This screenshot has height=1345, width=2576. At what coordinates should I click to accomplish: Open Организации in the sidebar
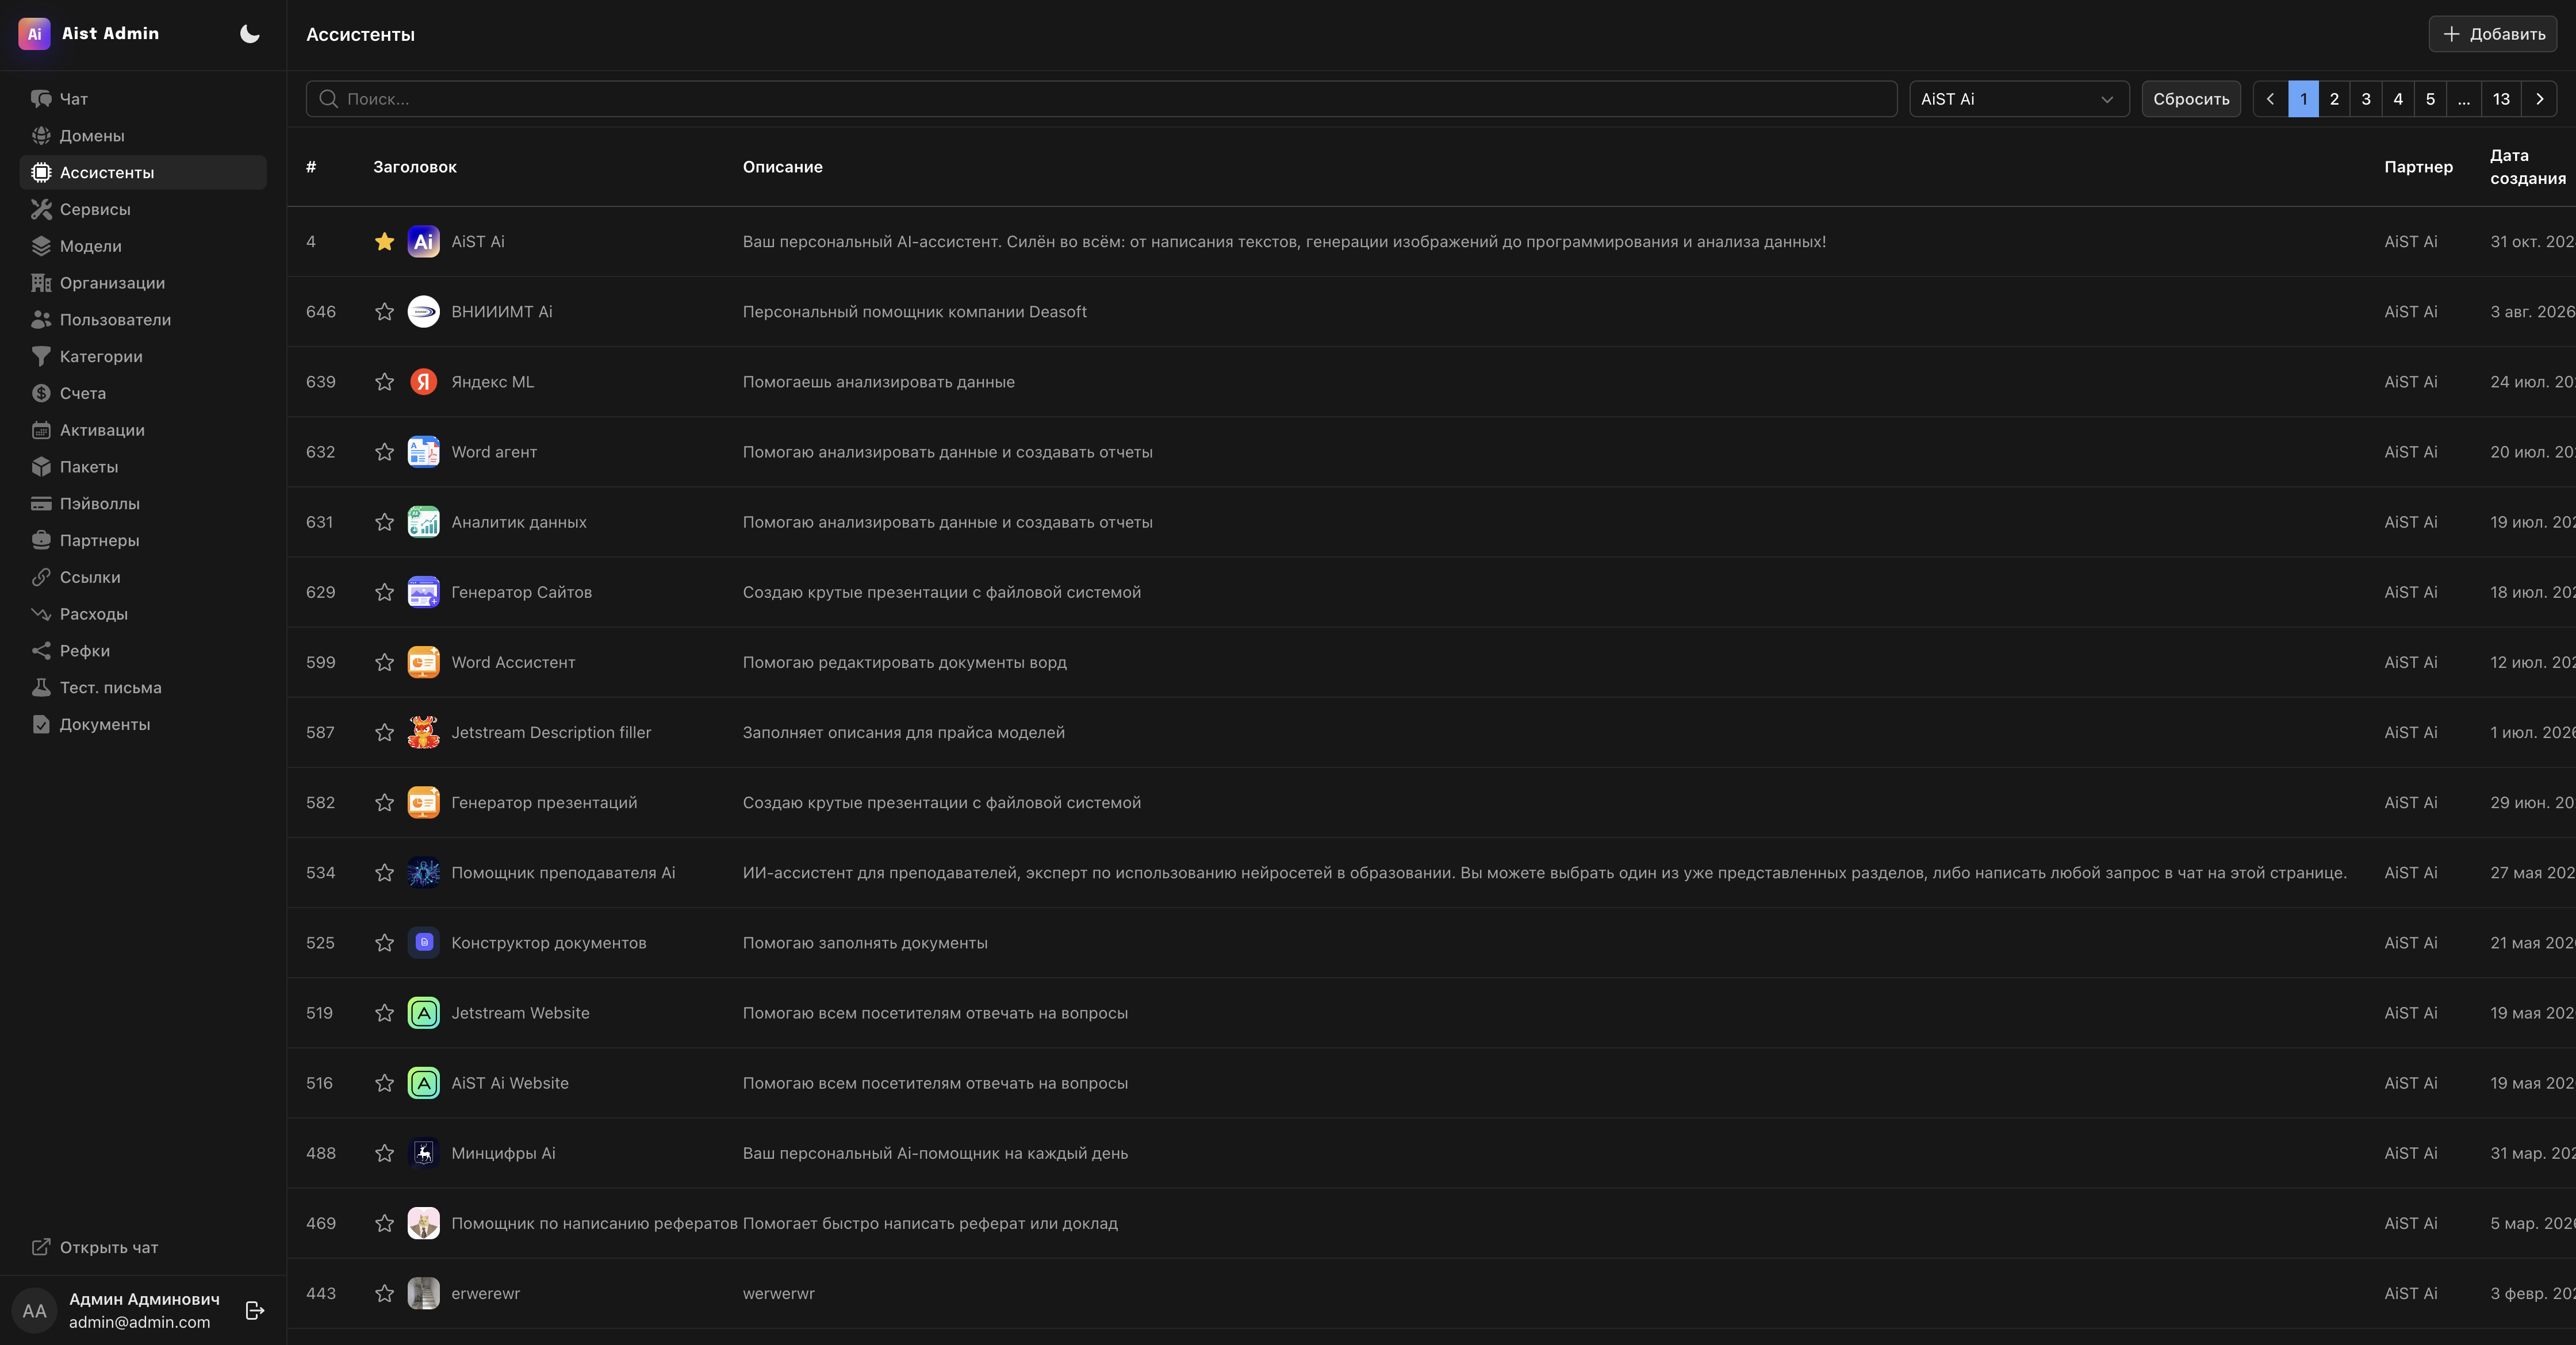143,283
